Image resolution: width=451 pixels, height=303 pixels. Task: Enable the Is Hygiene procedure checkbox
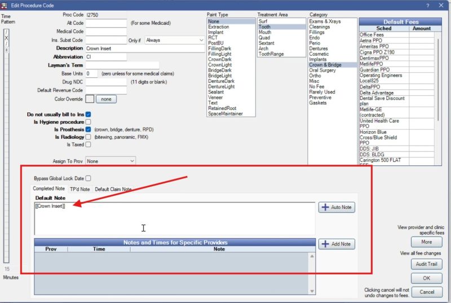click(x=89, y=122)
